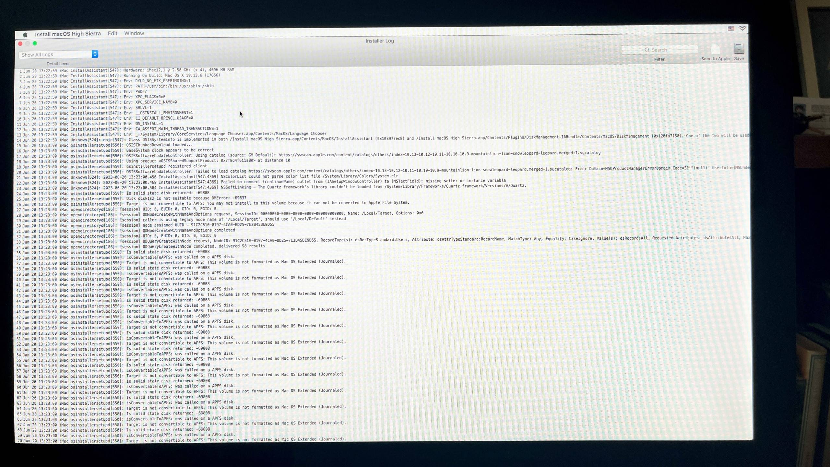This screenshot has width=830, height=467.
Task: Select log line 37 Target is not convertible
Action: 181,263
